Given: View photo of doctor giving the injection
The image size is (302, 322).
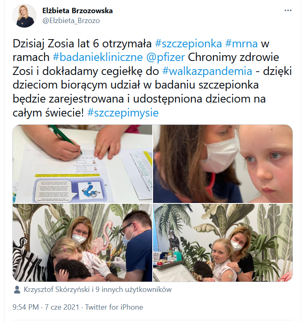Looking at the screenshot, I should [x=82, y=243].
